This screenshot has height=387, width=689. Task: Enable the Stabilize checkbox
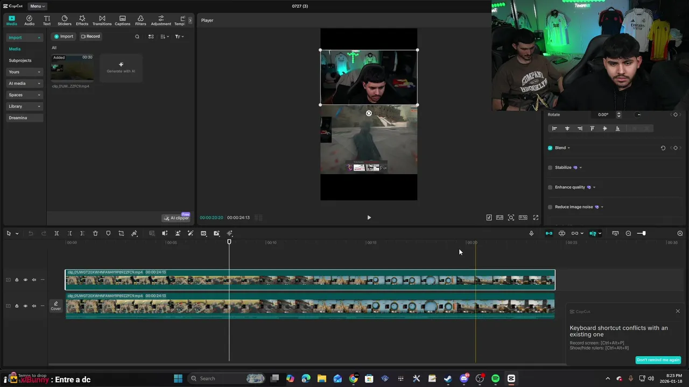pyautogui.click(x=550, y=168)
